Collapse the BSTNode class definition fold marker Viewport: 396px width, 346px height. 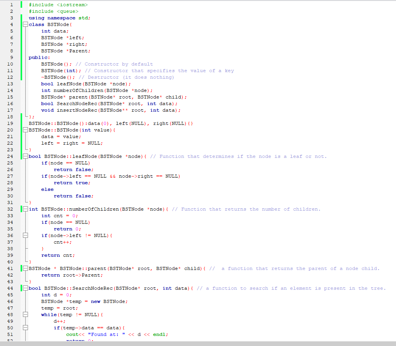tap(25, 24)
